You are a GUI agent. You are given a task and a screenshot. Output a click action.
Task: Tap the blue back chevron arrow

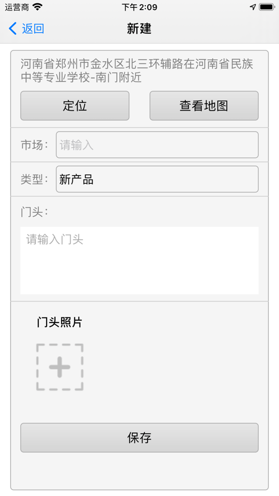click(x=12, y=29)
